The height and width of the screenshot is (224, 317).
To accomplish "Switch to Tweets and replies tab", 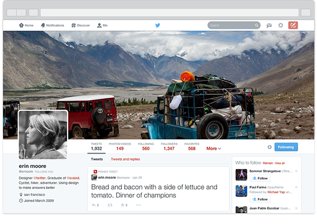I will 125,159.
